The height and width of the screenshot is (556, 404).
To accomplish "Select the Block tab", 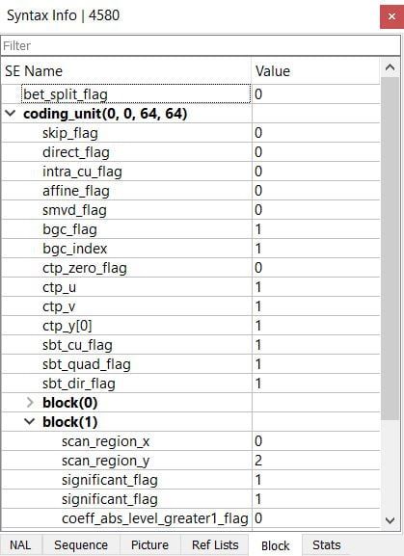I will (275, 545).
